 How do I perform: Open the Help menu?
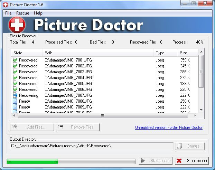coord(38,13)
